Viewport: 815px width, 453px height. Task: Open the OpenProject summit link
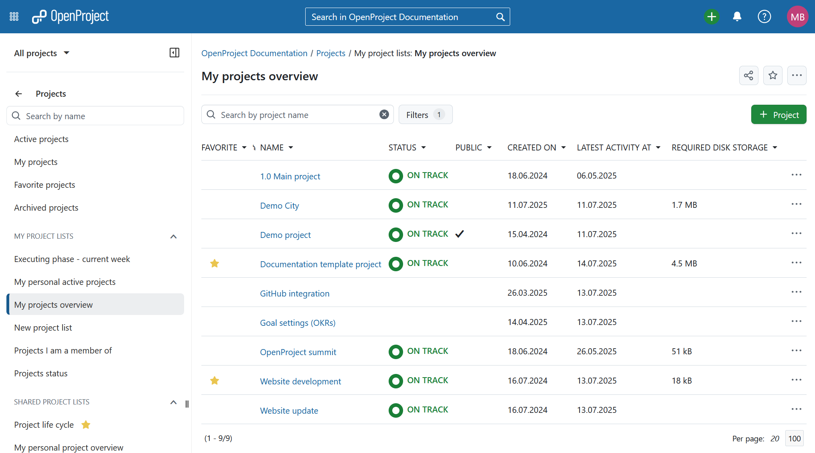298,352
